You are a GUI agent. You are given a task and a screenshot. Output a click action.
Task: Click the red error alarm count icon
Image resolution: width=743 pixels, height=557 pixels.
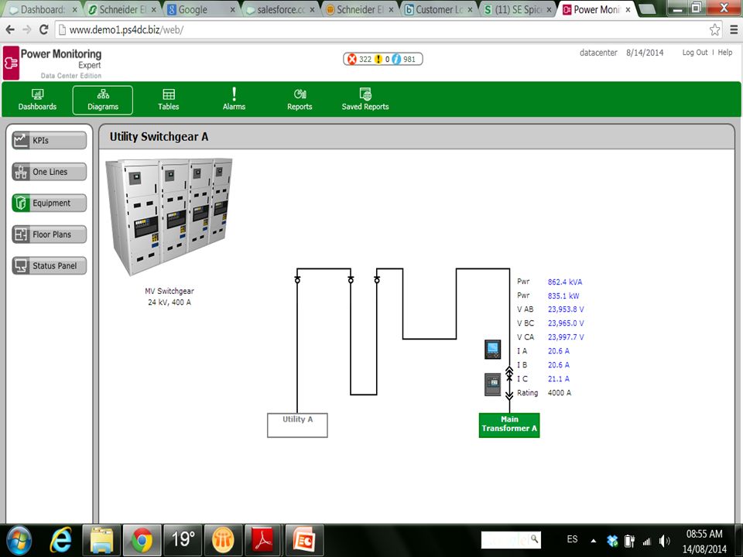coord(351,60)
